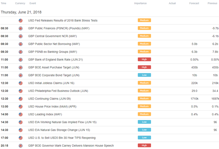This screenshot has height=149, width=219.
Task: Click Medium badge for Philadelphia Fed Business Outlook
Action: [x=144, y=91]
